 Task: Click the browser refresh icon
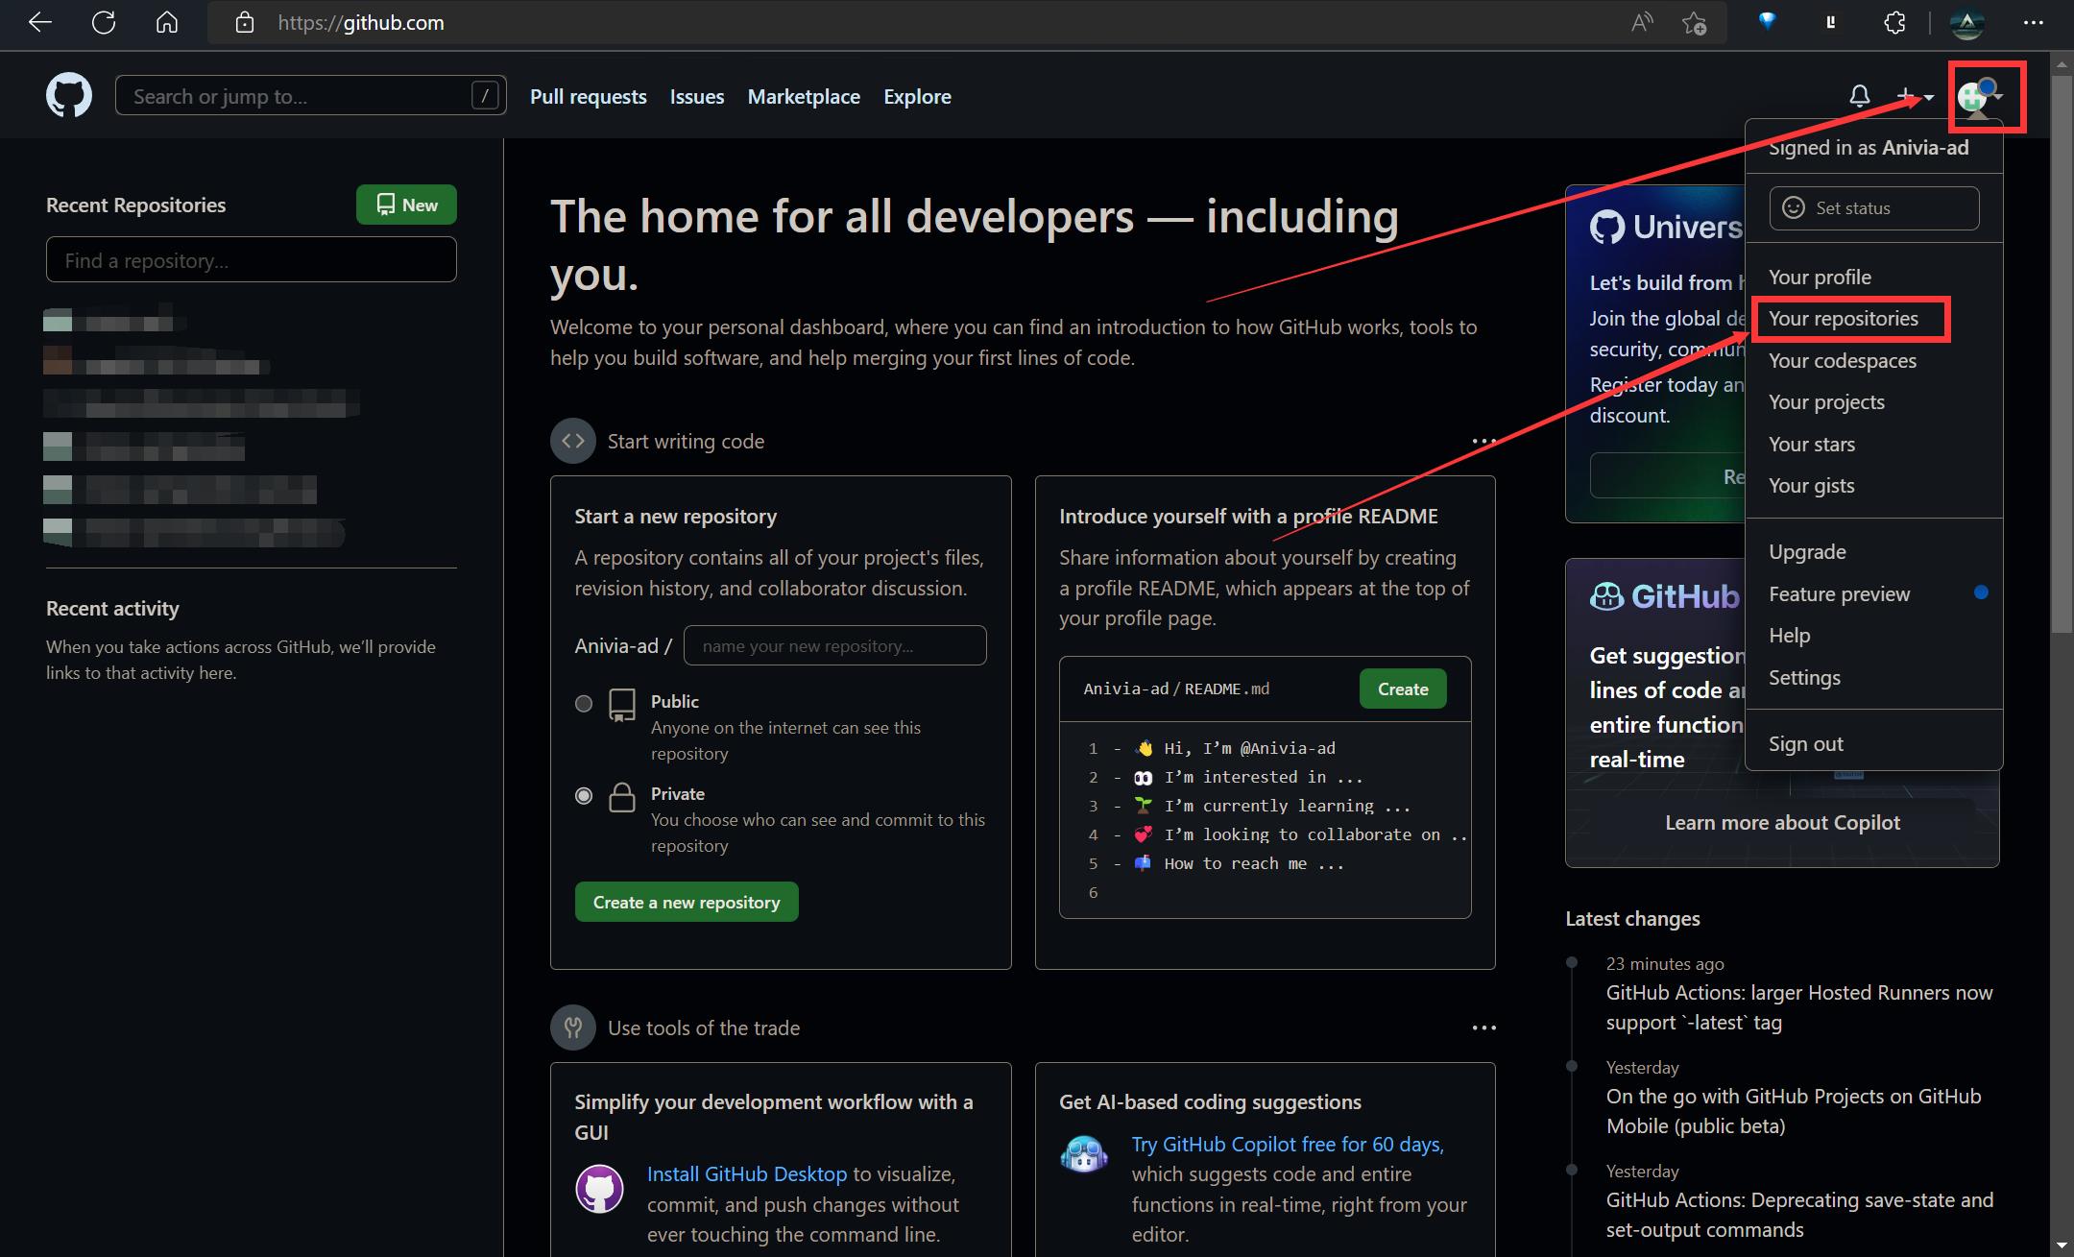pos(104,23)
